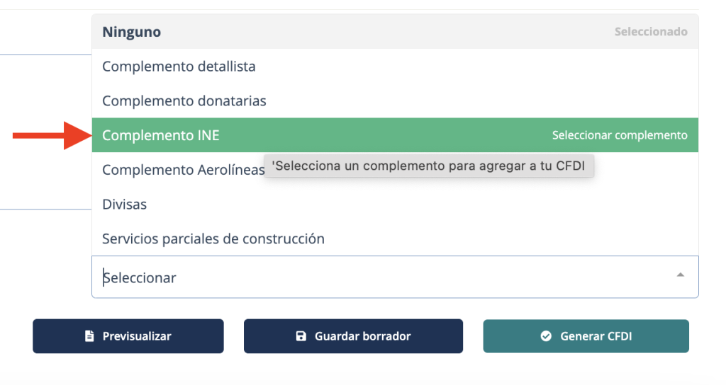Click the checkmark circle icon on Generar CFDI
This screenshot has width=726, height=385.
point(546,336)
